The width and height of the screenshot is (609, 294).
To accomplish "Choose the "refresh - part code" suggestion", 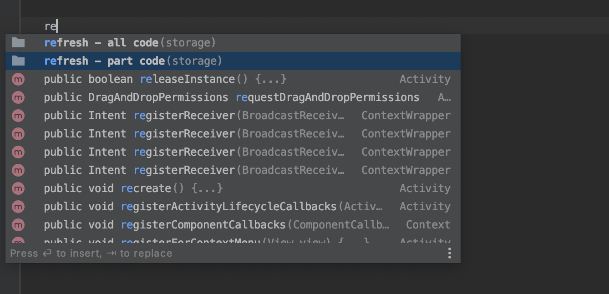I will point(133,61).
